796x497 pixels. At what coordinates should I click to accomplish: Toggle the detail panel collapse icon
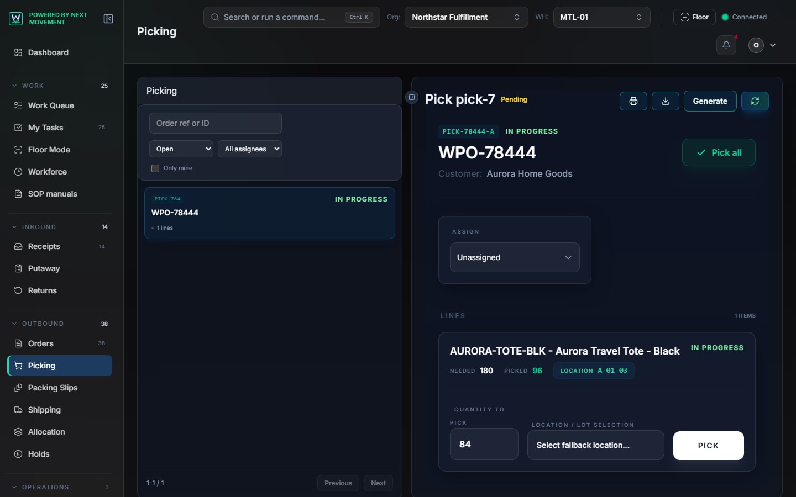(412, 97)
